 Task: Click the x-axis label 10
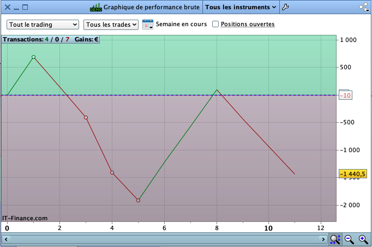(x=268, y=228)
